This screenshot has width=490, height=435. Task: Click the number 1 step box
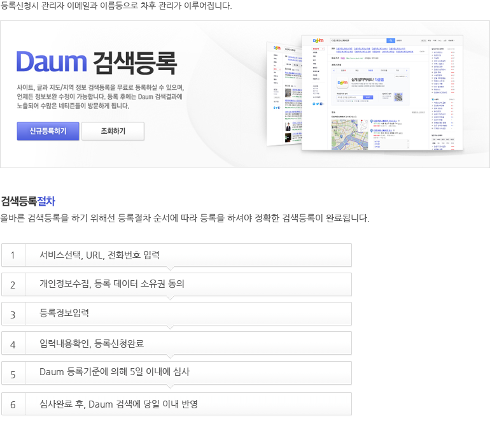[13, 255]
